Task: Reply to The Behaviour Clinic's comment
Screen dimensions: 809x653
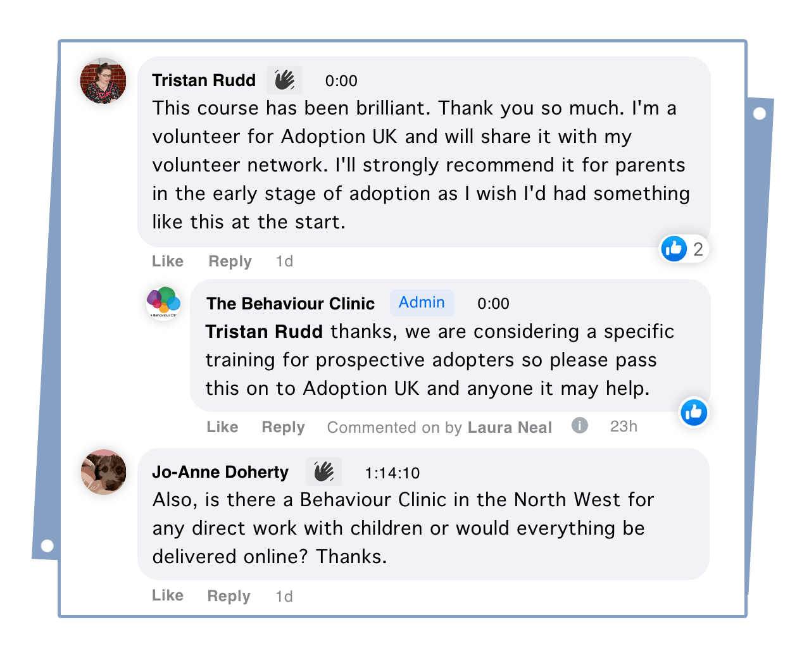Action: (x=283, y=427)
